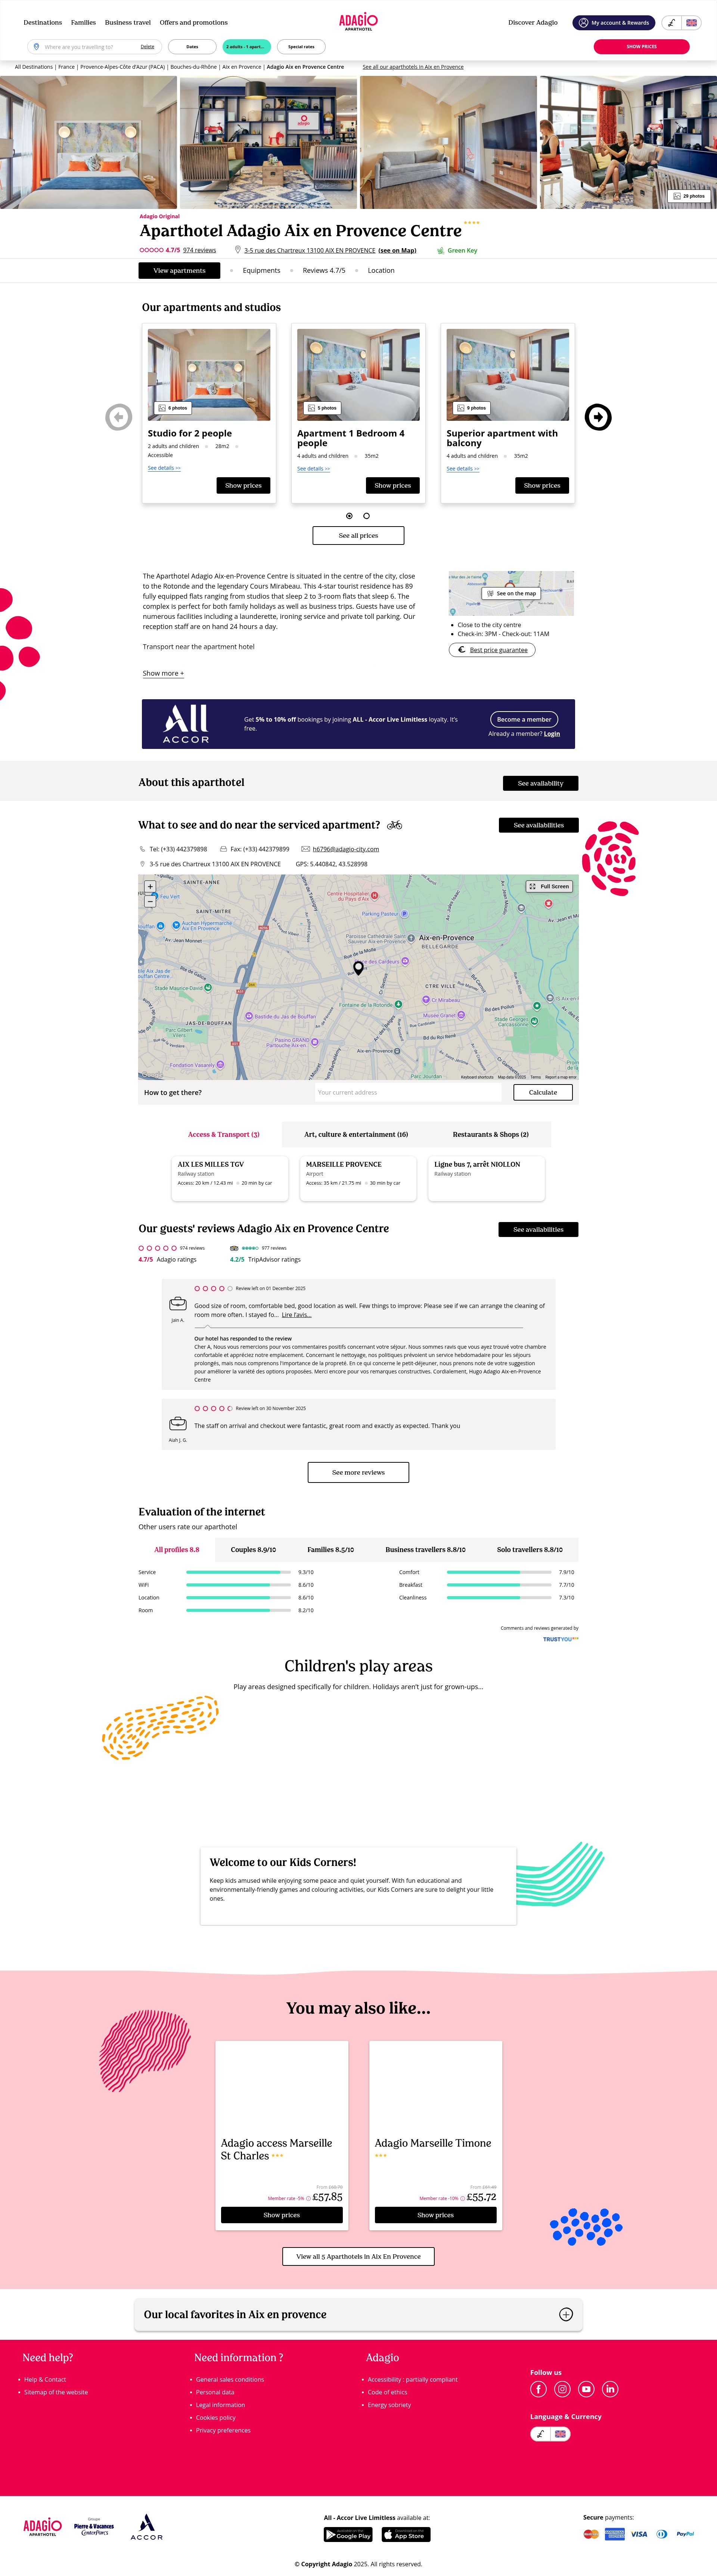This screenshot has height=2576, width=717.
Task: Open the See on the map thumbnail
Action: [511, 593]
